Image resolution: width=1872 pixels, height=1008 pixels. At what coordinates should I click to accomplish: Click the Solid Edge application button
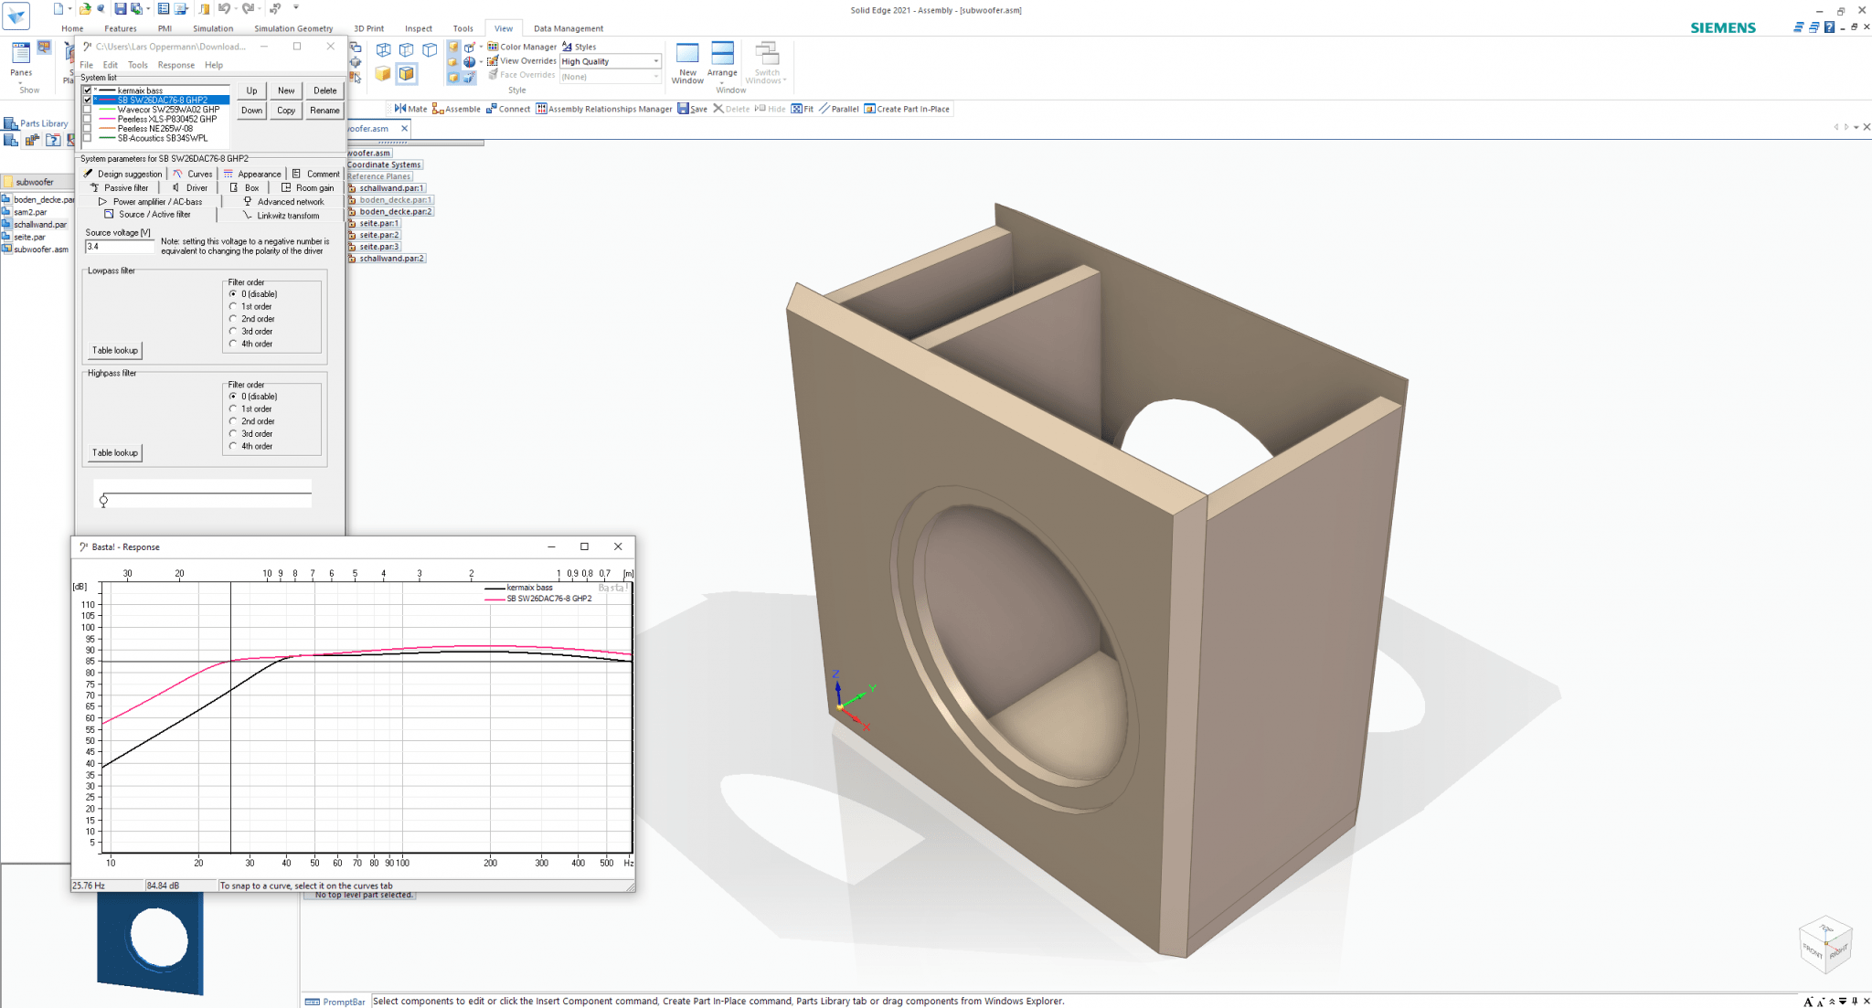tap(16, 16)
